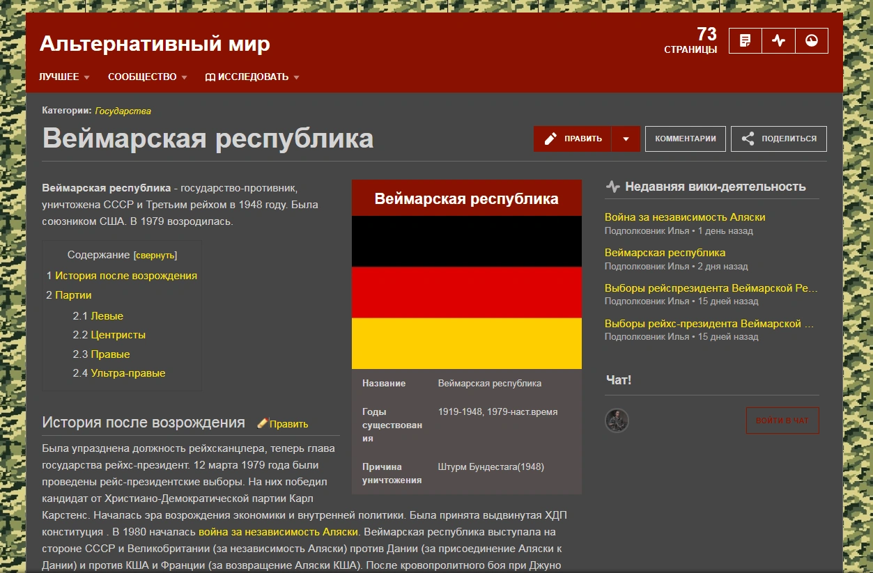The height and width of the screenshot is (573, 873).
Task: Click the 1919-1948, 1979-наст.время infobox value
Action: point(498,412)
